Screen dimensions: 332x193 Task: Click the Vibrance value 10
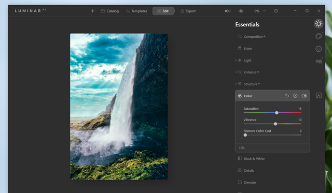point(300,120)
